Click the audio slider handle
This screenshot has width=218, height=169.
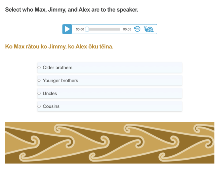coord(87,29)
